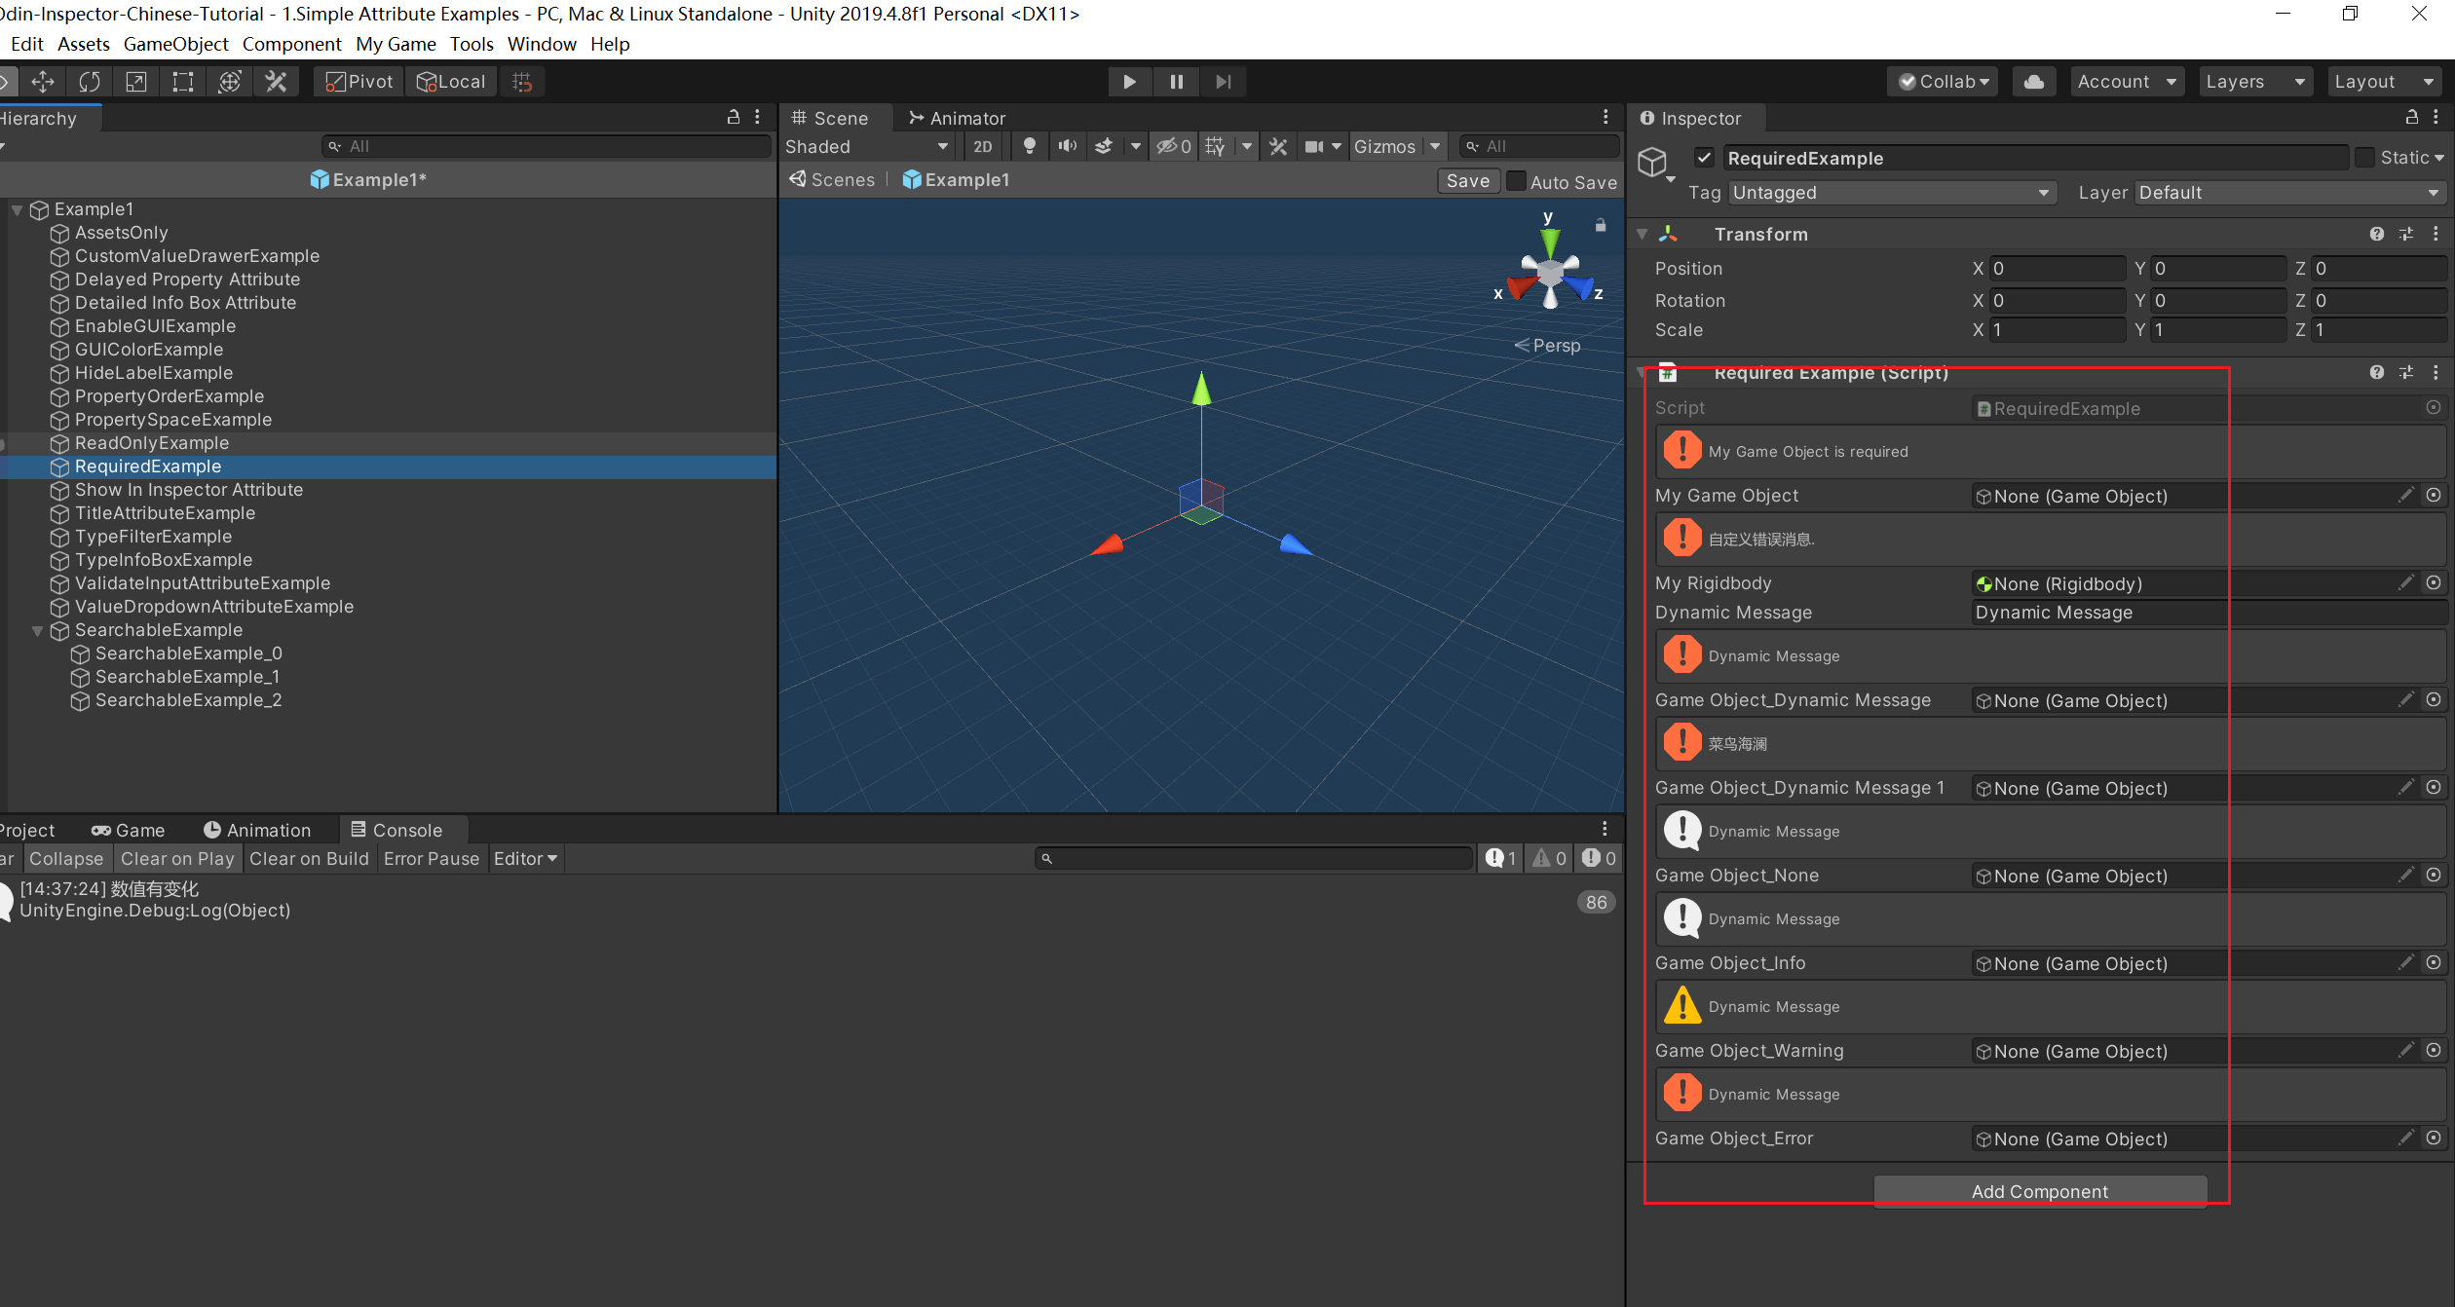Toggle Pivot handle position
The height and width of the screenshot is (1307, 2455).
[x=359, y=82]
